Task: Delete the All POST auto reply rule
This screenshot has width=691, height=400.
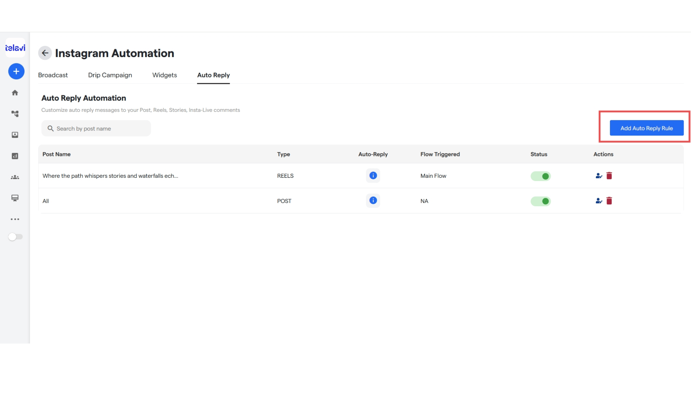Action: pyautogui.click(x=609, y=201)
